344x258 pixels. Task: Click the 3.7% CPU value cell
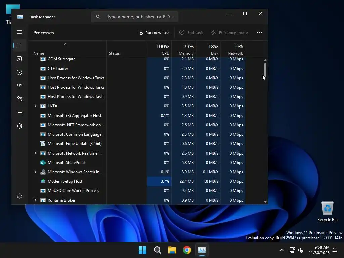(x=159, y=181)
